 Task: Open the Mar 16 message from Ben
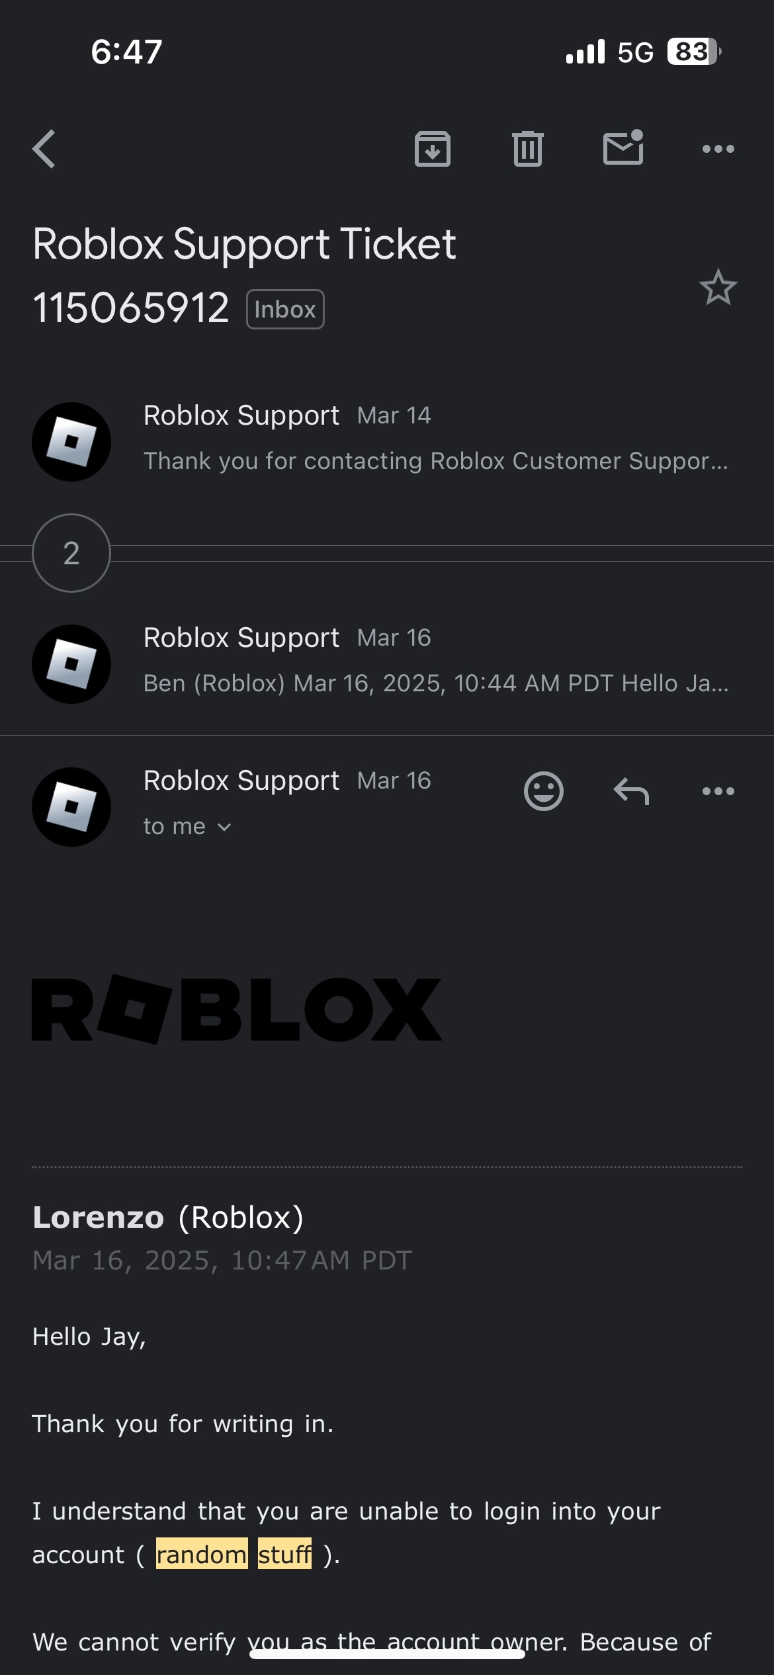coord(435,662)
